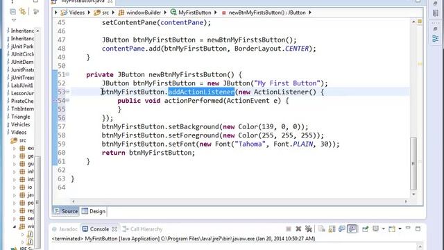Image resolution: width=444 pixels, height=250 pixels.
Task: Click the Package Explorer scroll-up arrow
Action: [x=37, y=31]
